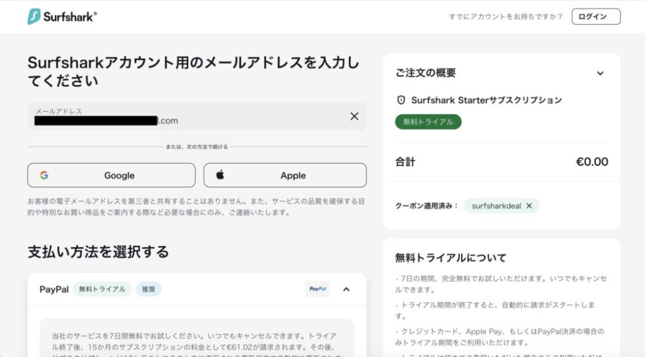This screenshot has width=645, height=357.
Task: Continue with the Google sign-in button
Action: pyautogui.click(x=112, y=176)
